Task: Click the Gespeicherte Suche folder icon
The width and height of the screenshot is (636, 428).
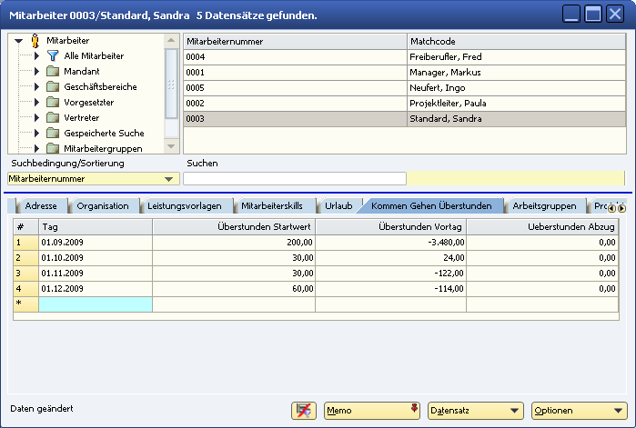Action: (x=52, y=134)
